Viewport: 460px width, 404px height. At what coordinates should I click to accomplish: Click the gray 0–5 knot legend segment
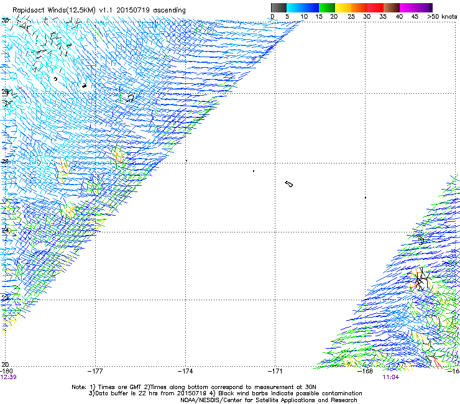278,7
